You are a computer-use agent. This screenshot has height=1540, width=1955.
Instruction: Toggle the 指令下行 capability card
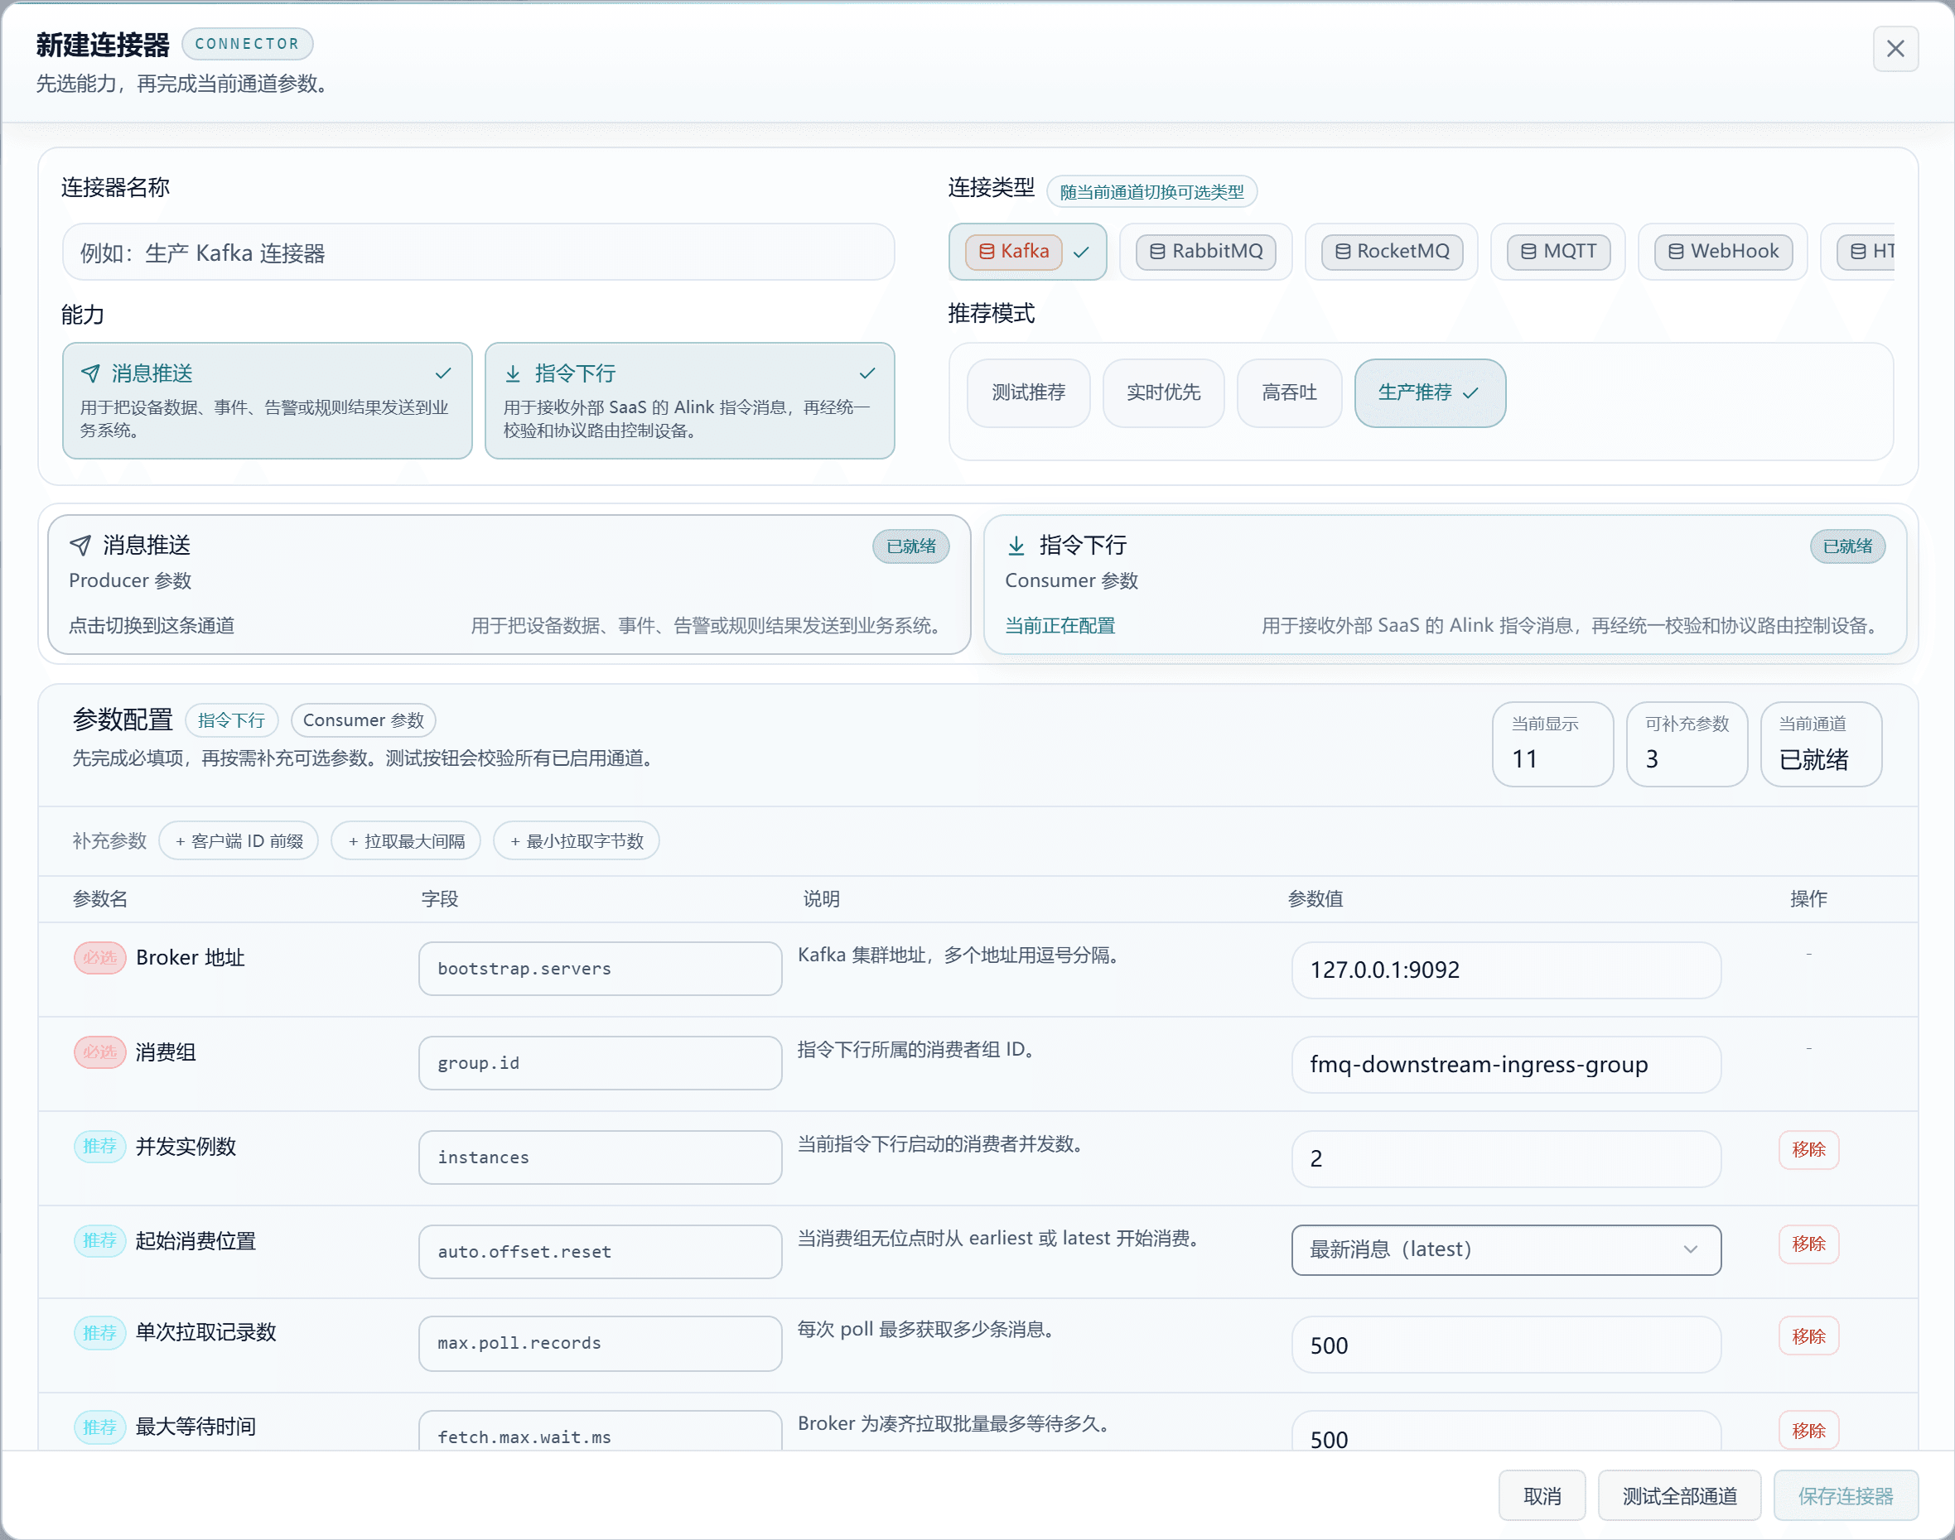[x=689, y=401]
